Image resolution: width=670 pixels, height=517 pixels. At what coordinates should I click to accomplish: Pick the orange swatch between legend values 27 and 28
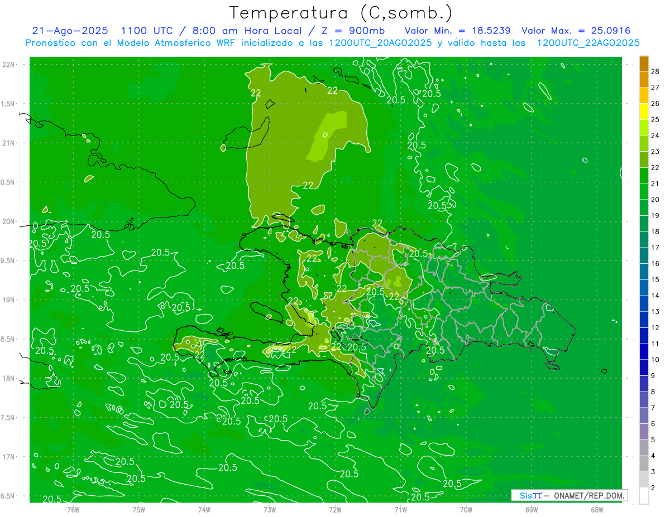(x=644, y=79)
